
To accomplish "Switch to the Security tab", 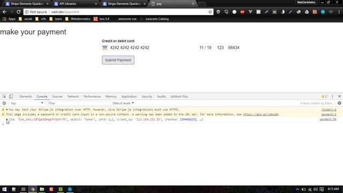I will [x=147, y=96].
